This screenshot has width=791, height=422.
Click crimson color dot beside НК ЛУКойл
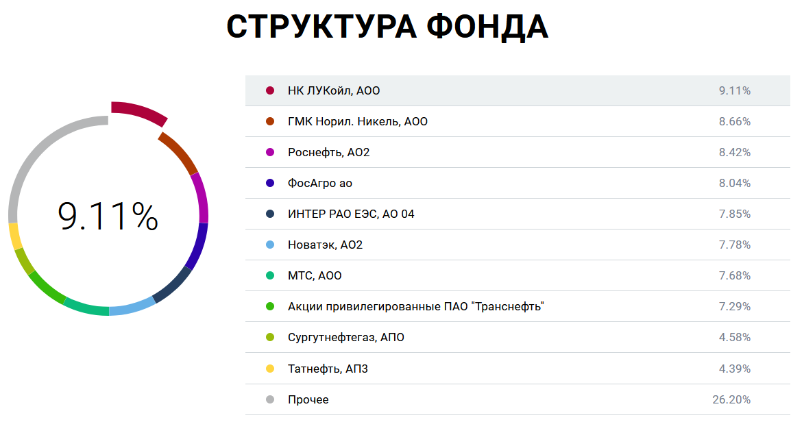[270, 90]
